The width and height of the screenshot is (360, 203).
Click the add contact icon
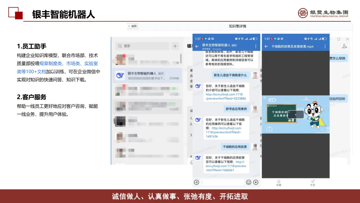pos(344,46)
